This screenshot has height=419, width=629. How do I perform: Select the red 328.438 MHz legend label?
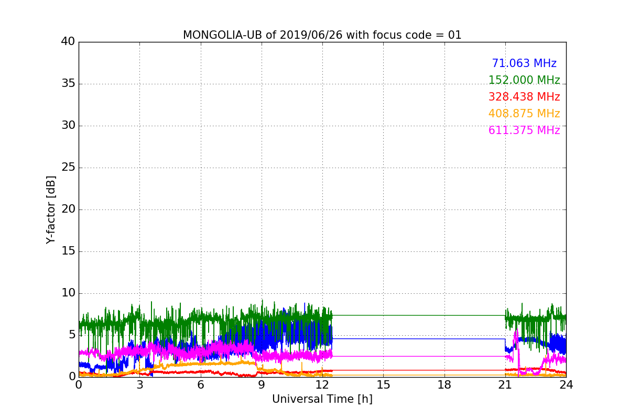pyautogui.click(x=524, y=97)
